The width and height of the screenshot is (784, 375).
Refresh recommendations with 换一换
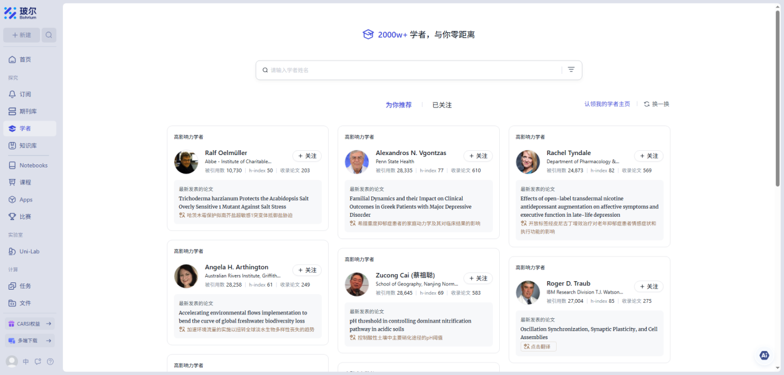(x=657, y=104)
